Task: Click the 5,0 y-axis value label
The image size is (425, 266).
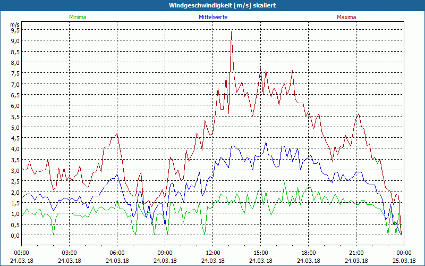Action: coord(15,127)
